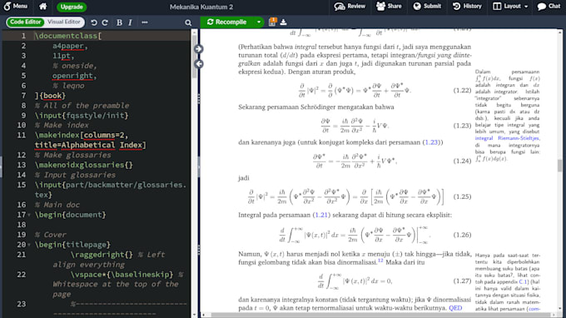Image resolution: width=566 pixels, height=318 pixels.
Task: Click the PDF vertical scrollbar thumb
Action: [x=560, y=166]
